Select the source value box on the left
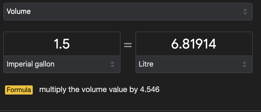 [x=62, y=44]
